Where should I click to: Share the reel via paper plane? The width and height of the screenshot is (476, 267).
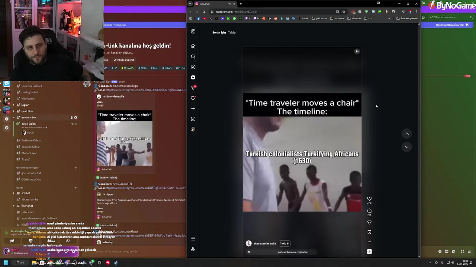coord(369,222)
